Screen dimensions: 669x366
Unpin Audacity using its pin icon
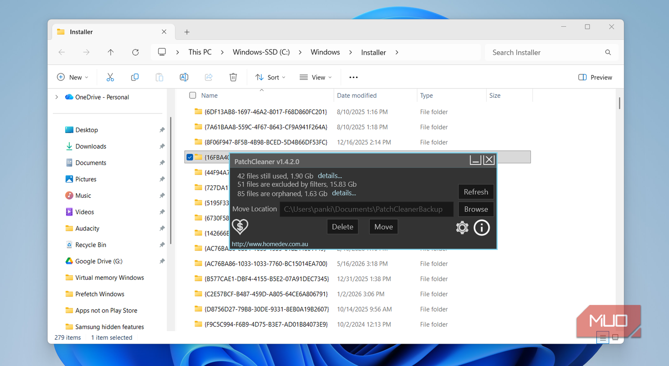[x=162, y=229]
